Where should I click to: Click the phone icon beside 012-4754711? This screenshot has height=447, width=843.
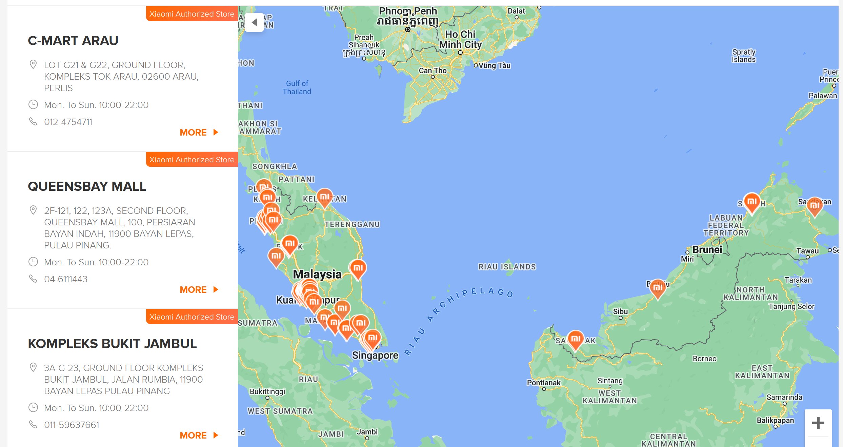(33, 121)
